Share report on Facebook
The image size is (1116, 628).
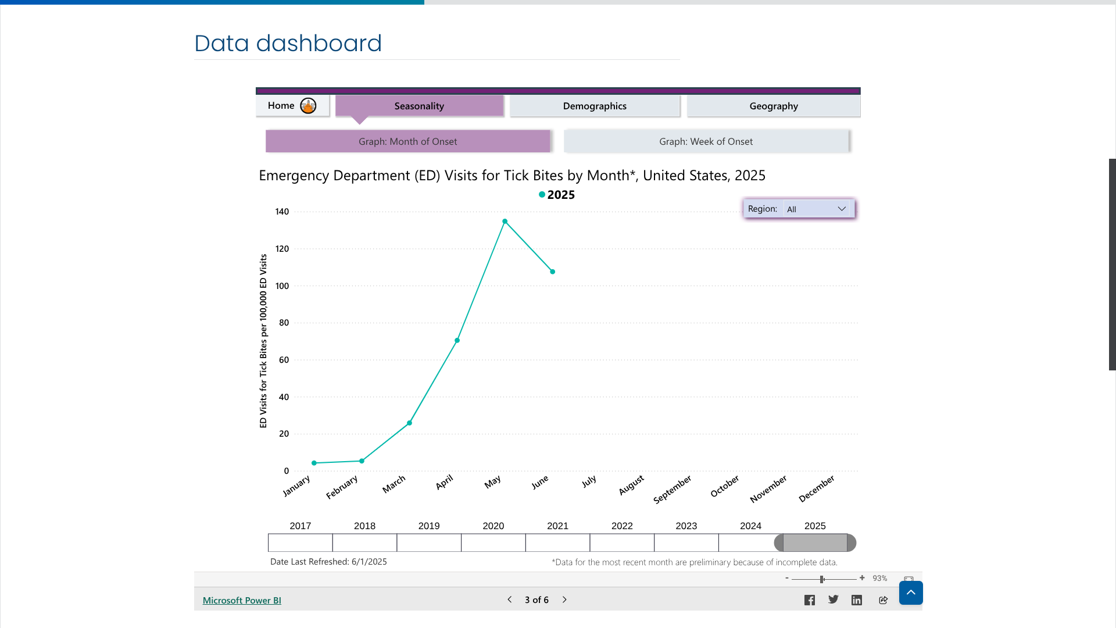pos(809,600)
